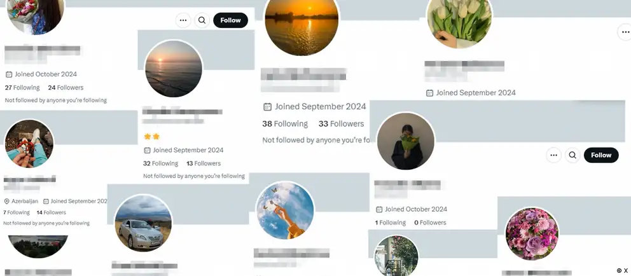The width and height of the screenshot is (631, 276).
Task: Click the top-left three-dots more options icon
Action: (x=183, y=20)
